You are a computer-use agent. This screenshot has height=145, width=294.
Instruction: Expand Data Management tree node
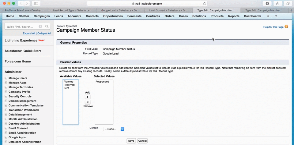(x=6, y=115)
